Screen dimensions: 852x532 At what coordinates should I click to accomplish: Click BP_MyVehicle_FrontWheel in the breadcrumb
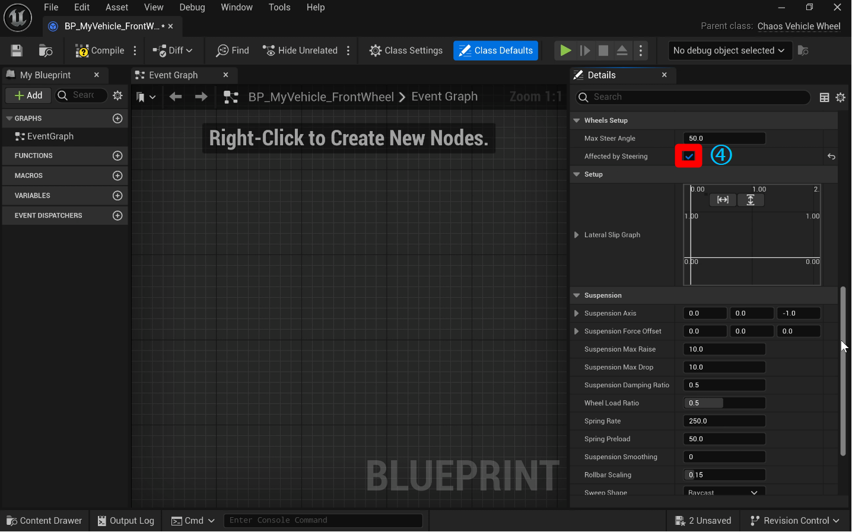click(x=321, y=97)
